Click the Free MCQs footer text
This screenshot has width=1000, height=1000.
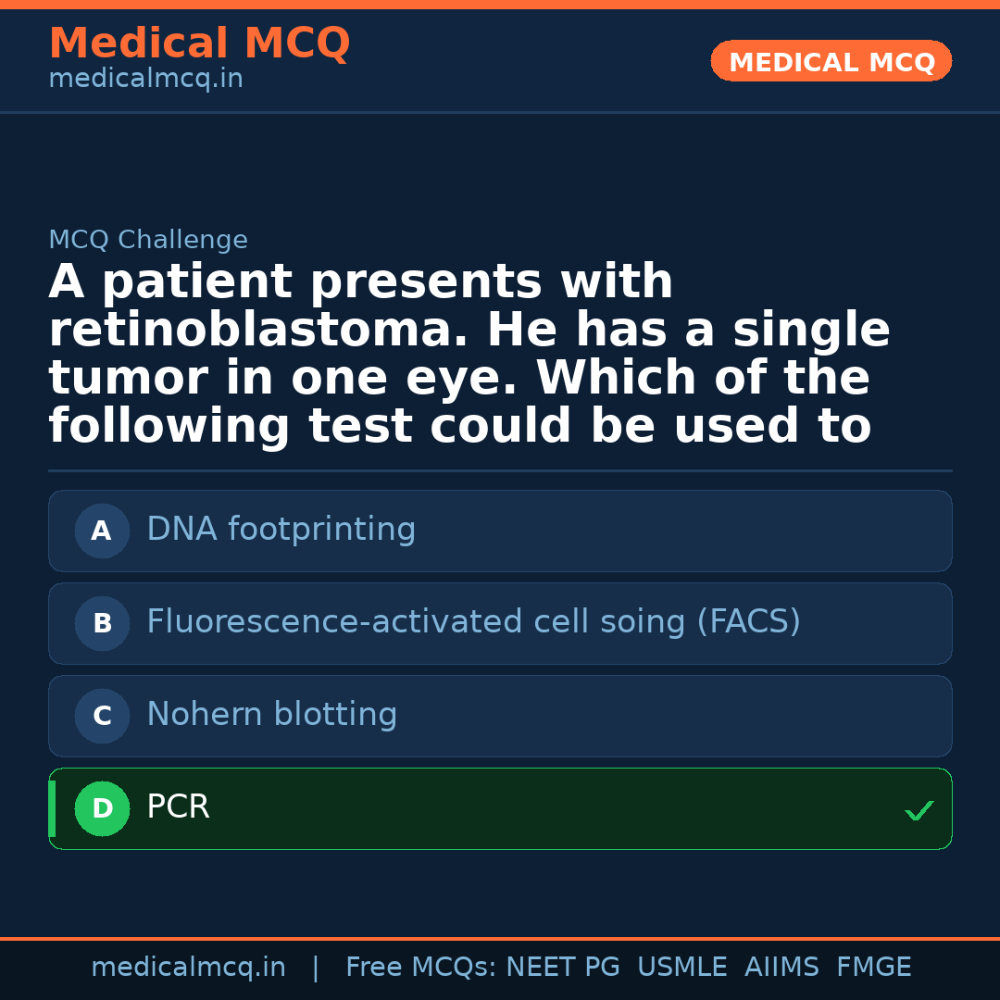(420, 968)
